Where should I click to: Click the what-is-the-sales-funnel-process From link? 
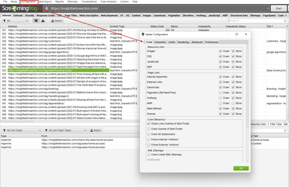coord(77,140)
